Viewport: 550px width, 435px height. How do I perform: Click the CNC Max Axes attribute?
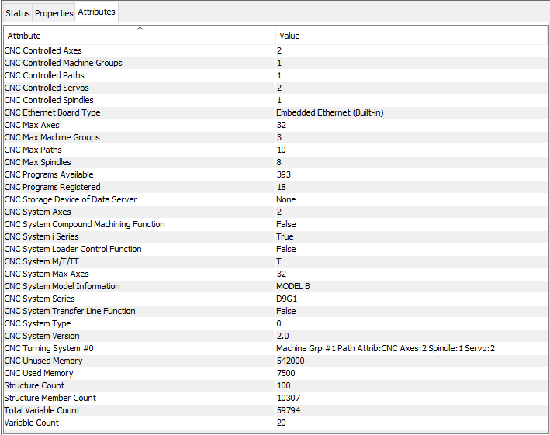[x=32, y=125]
